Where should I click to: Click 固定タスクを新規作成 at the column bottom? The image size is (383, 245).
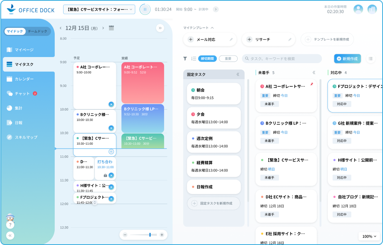pos(214,203)
